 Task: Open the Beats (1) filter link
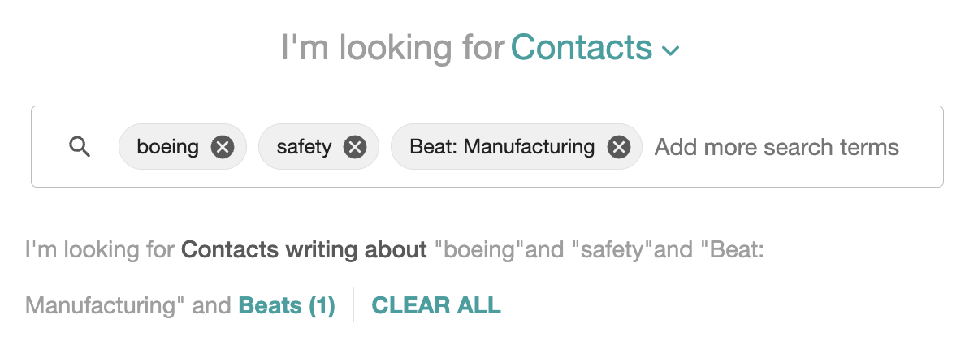pyautogui.click(x=287, y=304)
